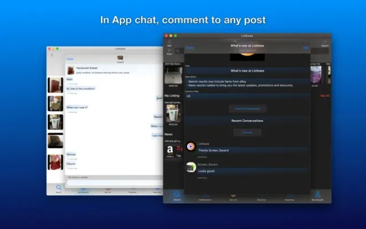366x229 pixels.
Task: Switch to the My List tab
Action: pyautogui.click(x=233, y=195)
